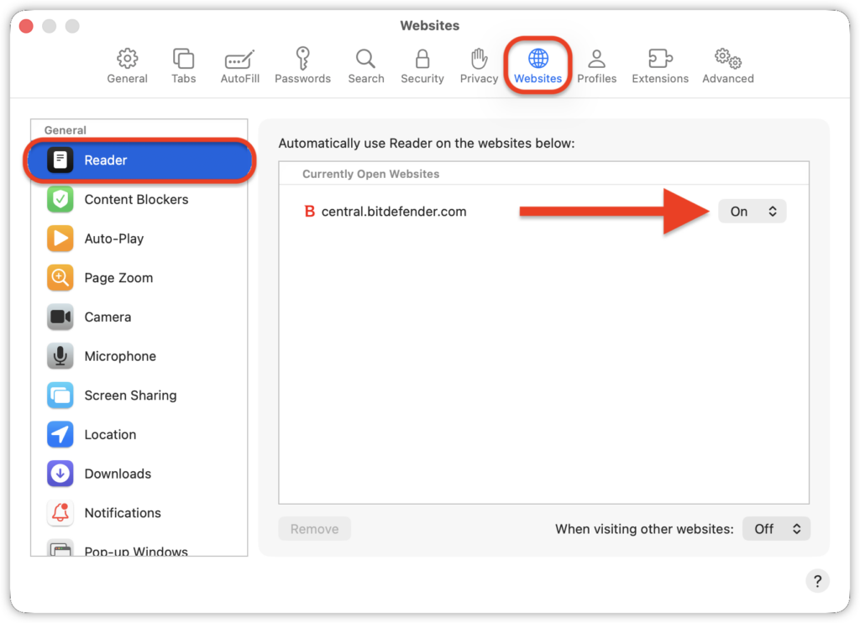This screenshot has height=623, width=860.
Task: Click the Camera sidebar icon
Action: coord(60,317)
